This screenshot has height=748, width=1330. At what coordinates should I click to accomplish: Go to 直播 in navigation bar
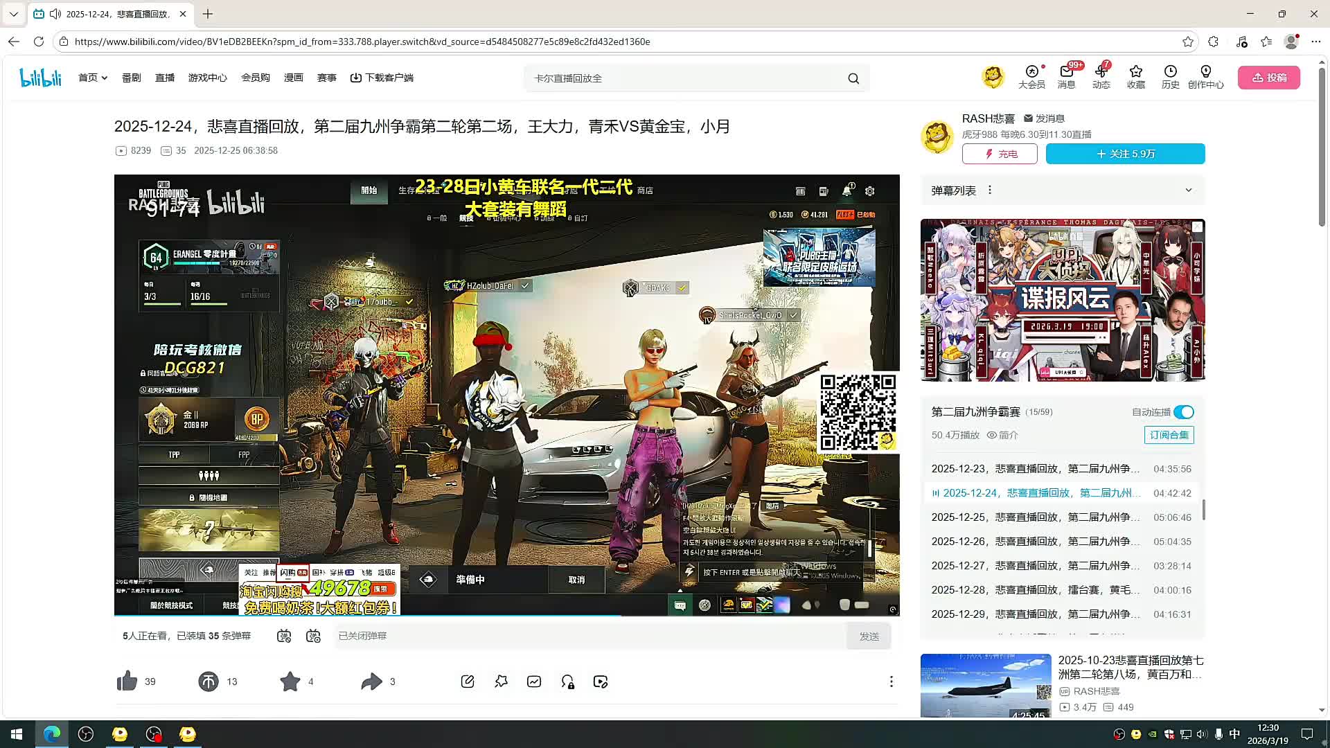(165, 78)
